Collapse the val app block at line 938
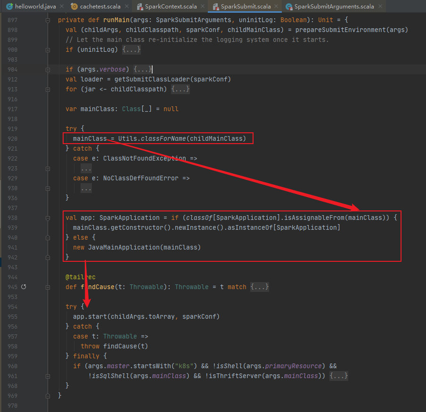426x412 pixels. click(48, 218)
